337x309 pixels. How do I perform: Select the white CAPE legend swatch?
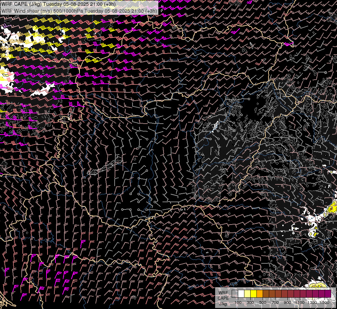241,294
